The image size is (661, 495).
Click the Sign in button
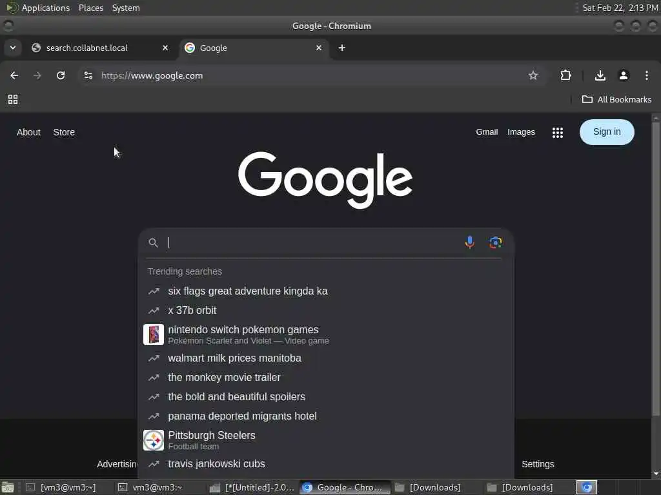pos(607,131)
